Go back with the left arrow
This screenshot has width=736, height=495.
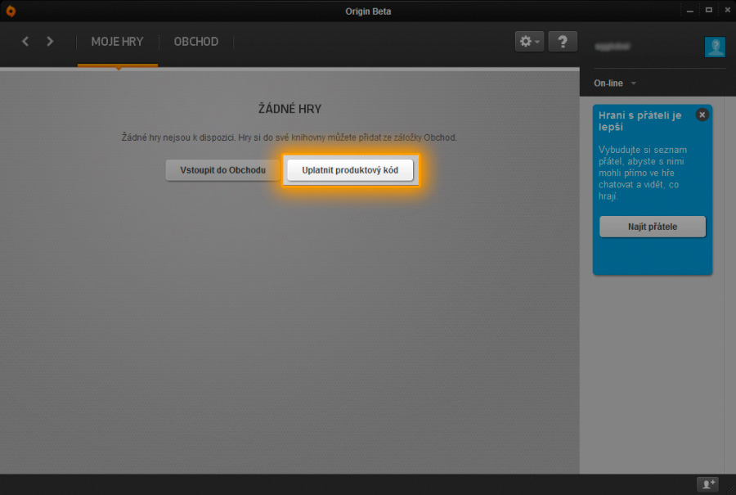point(25,42)
